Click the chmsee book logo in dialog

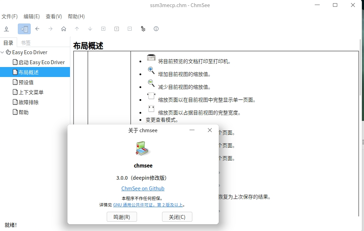pos(142,148)
